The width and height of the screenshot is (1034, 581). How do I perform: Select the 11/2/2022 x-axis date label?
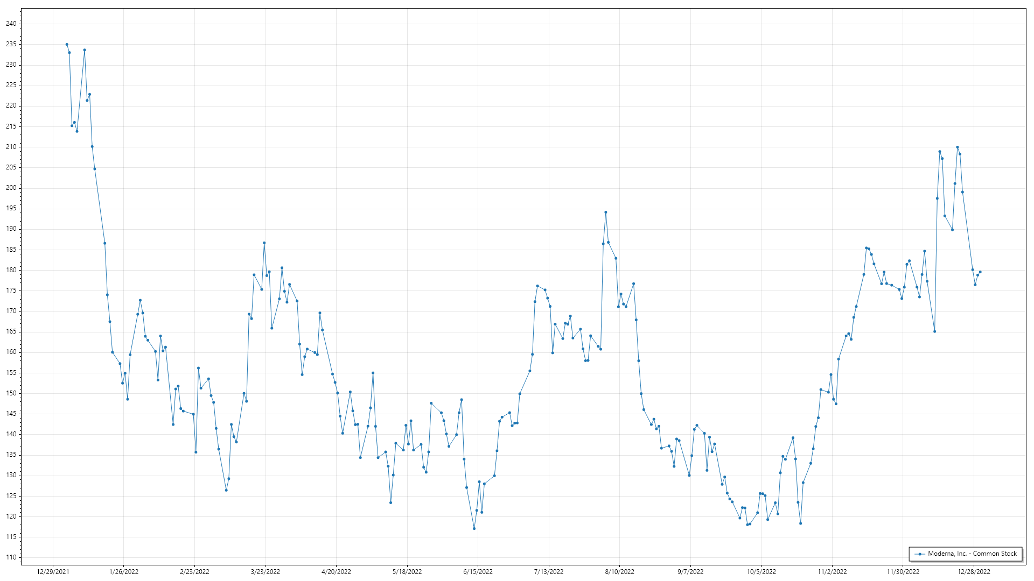(832, 572)
